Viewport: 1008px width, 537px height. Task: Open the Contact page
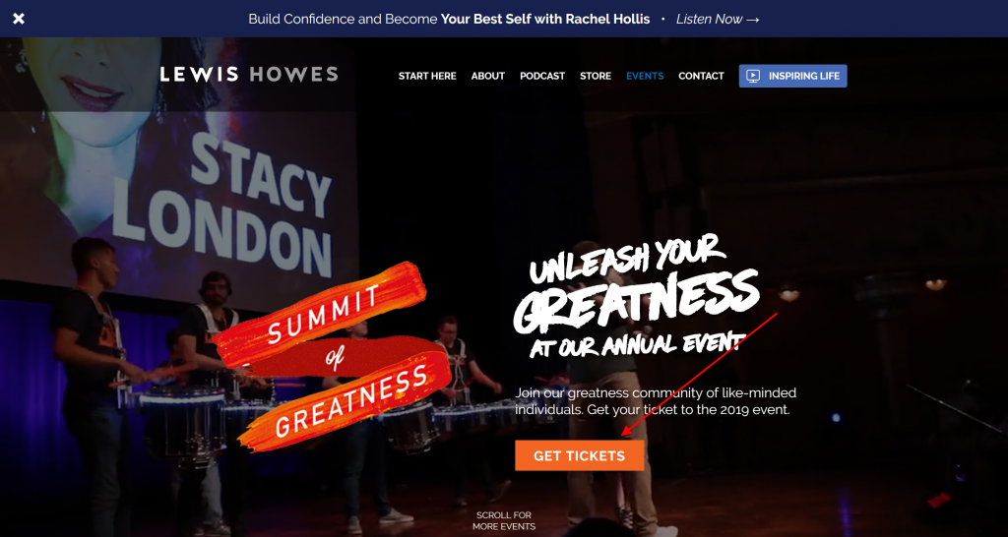click(701, 76)
